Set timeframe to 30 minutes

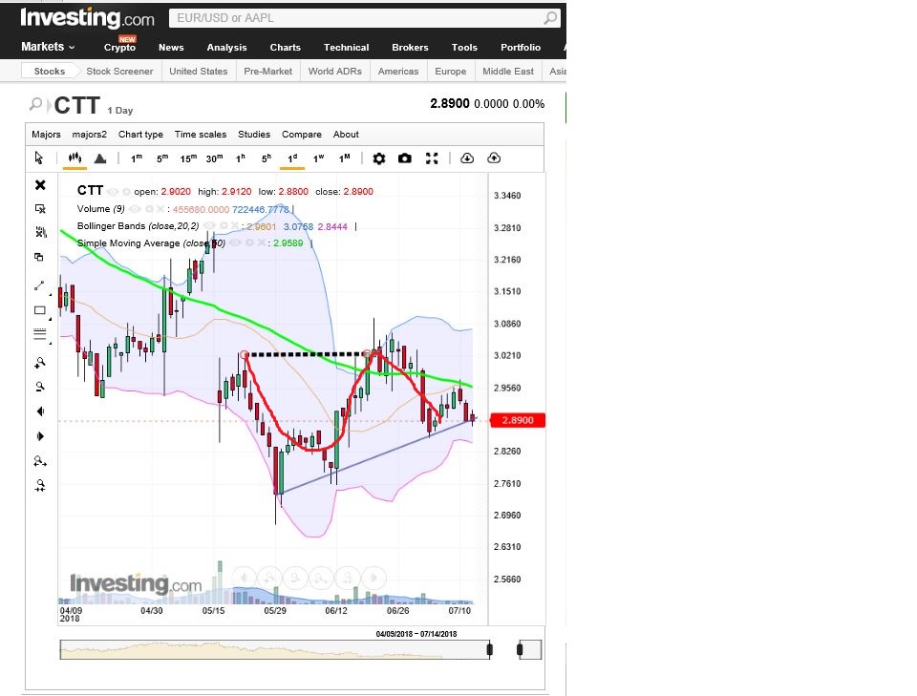[214, 158]
